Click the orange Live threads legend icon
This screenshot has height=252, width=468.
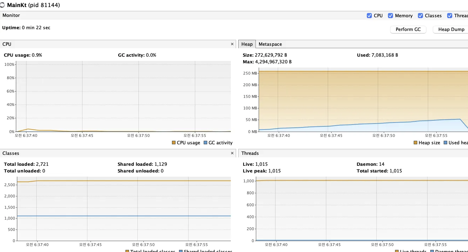pos(397,251)
